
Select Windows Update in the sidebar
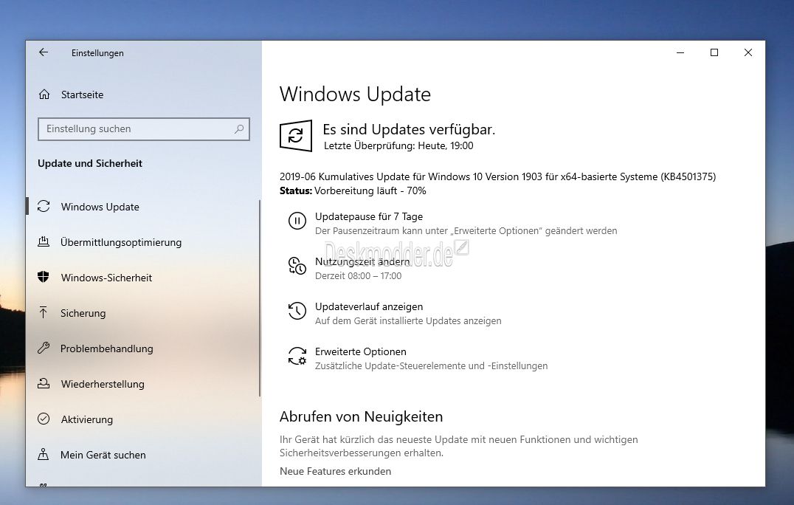pyautogui.click(x=100, y=207)
